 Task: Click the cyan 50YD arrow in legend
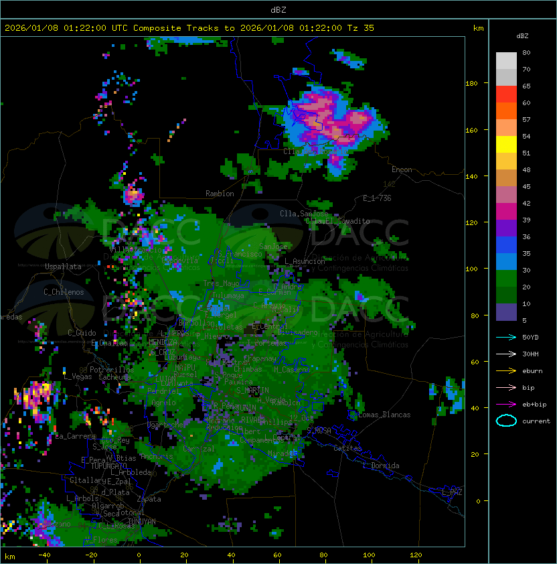tap(506, 337)
